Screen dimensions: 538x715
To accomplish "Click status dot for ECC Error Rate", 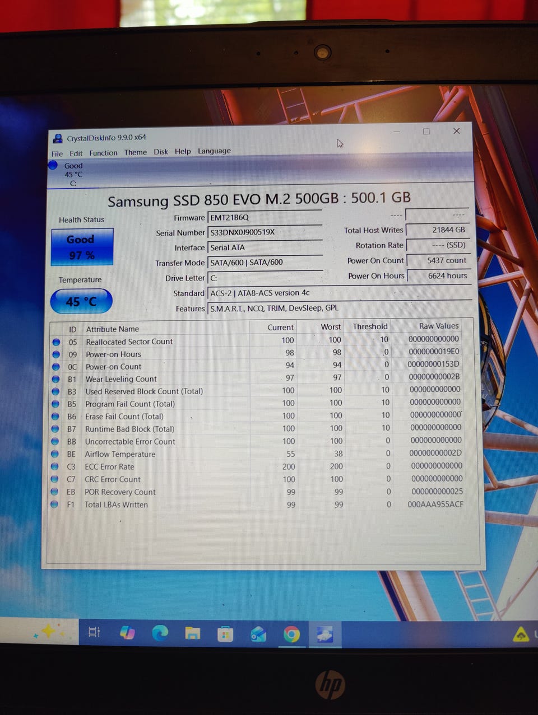I will click(x=54, y=466).
